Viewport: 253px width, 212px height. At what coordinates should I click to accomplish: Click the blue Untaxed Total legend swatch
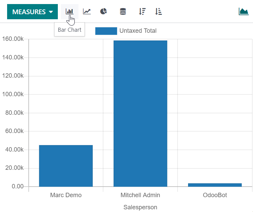pos(106,31)
